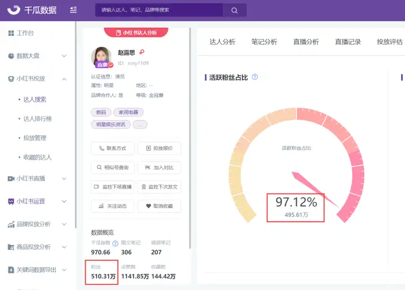This screenshot has width=405, height=290.
Task: Switch to the 达人分析 tab
Action: pos(222,42)
